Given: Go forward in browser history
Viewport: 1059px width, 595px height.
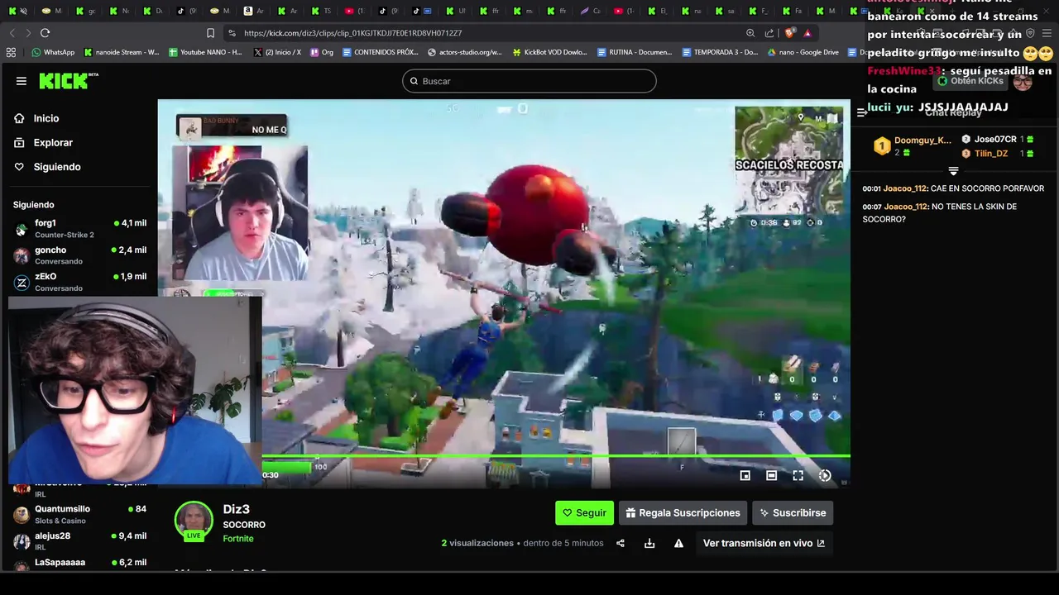Looking at the screenshot, I should pos(28,33).
